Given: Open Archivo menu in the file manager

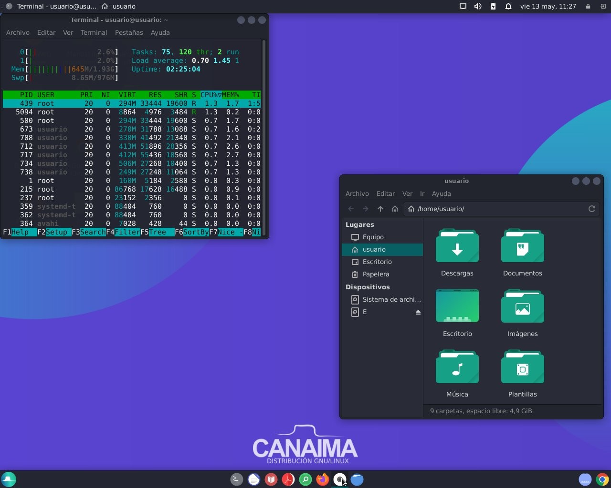Looking at the screenshot, I should pyautogui.click(x=357, y=193).
